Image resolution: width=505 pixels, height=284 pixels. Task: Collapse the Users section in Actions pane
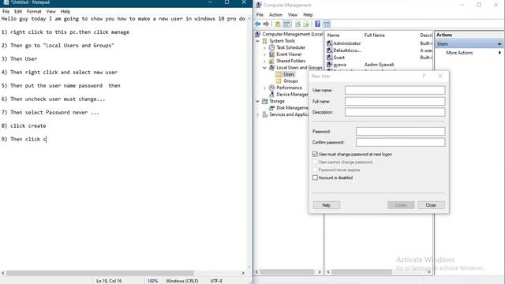click(x=499, y=44)
